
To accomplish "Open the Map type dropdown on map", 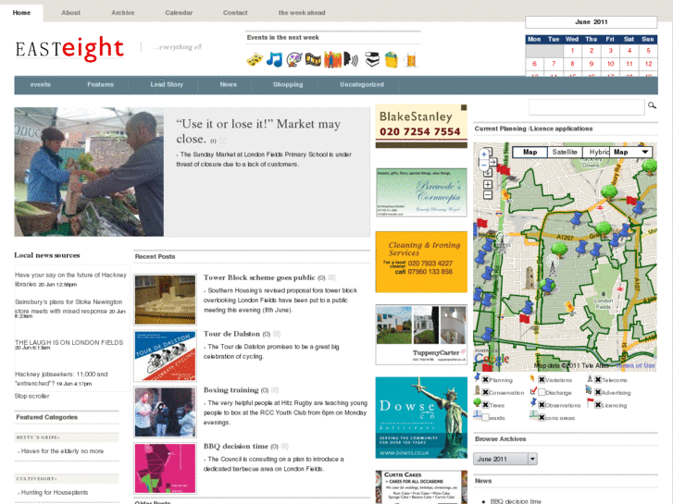I will coord(630,153).
